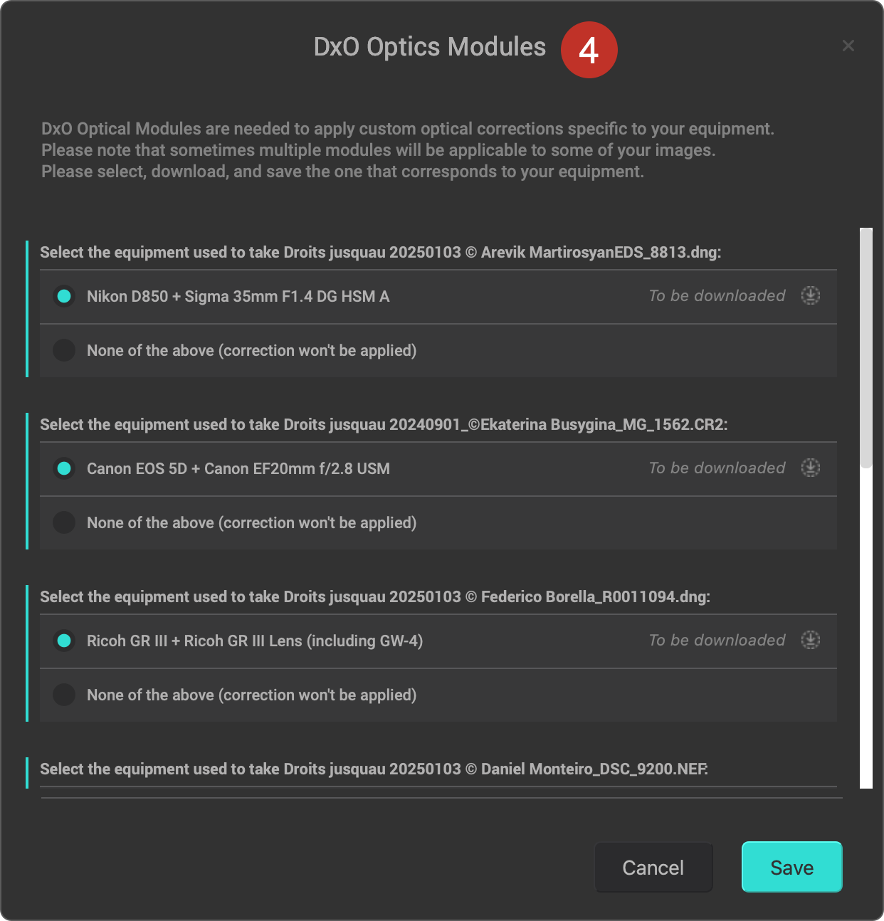Click the Save button
This screenshot has height=921, width=884.
[792, 867]
